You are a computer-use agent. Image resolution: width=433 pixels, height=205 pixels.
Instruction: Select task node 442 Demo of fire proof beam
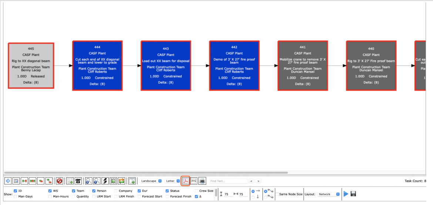coord(234,66)
